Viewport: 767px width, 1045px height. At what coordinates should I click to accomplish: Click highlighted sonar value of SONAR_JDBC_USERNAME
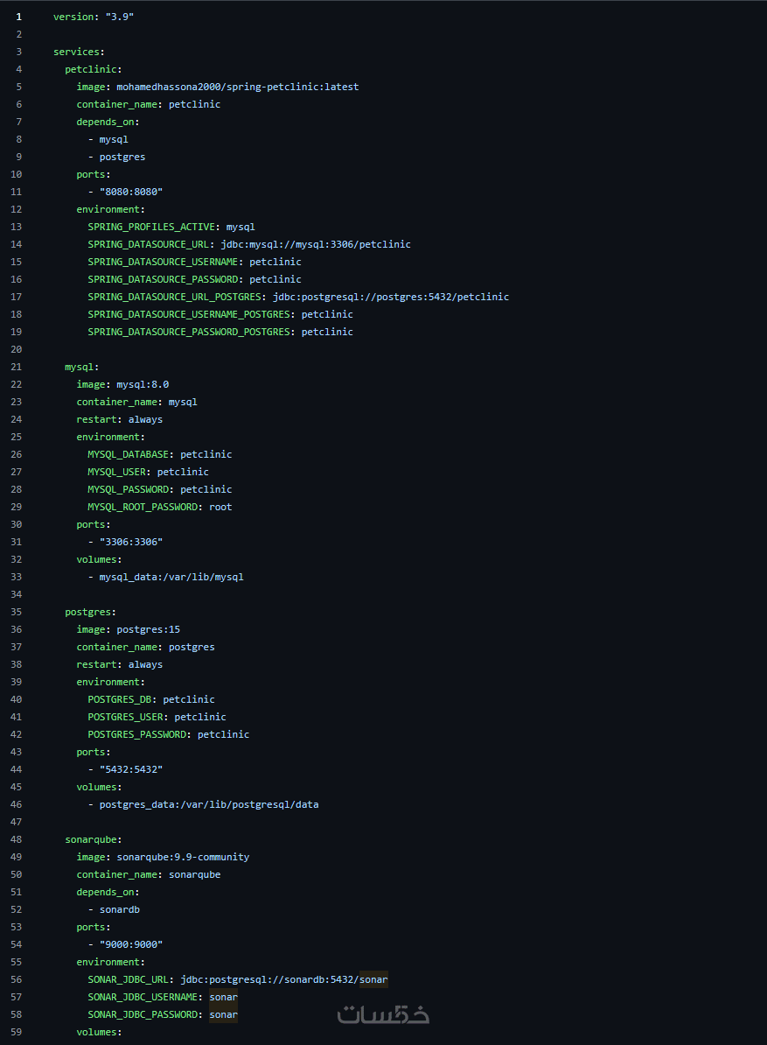click(x=223, y=997)
